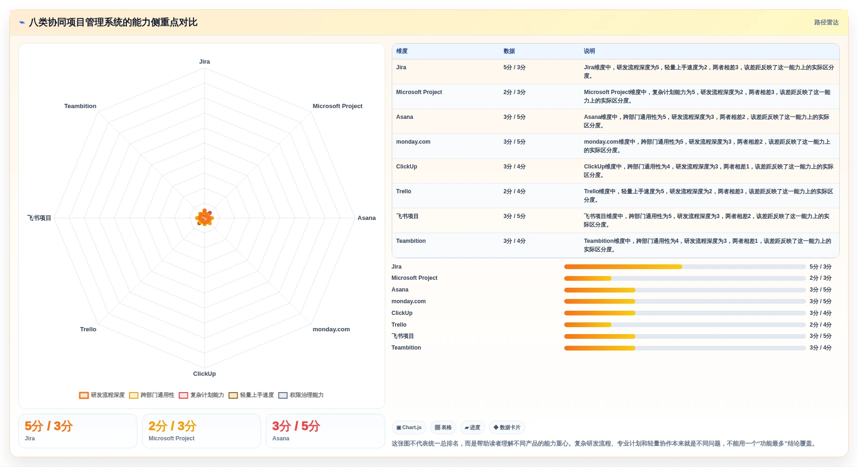Select the Jira row in the table

tap(615, 72)
